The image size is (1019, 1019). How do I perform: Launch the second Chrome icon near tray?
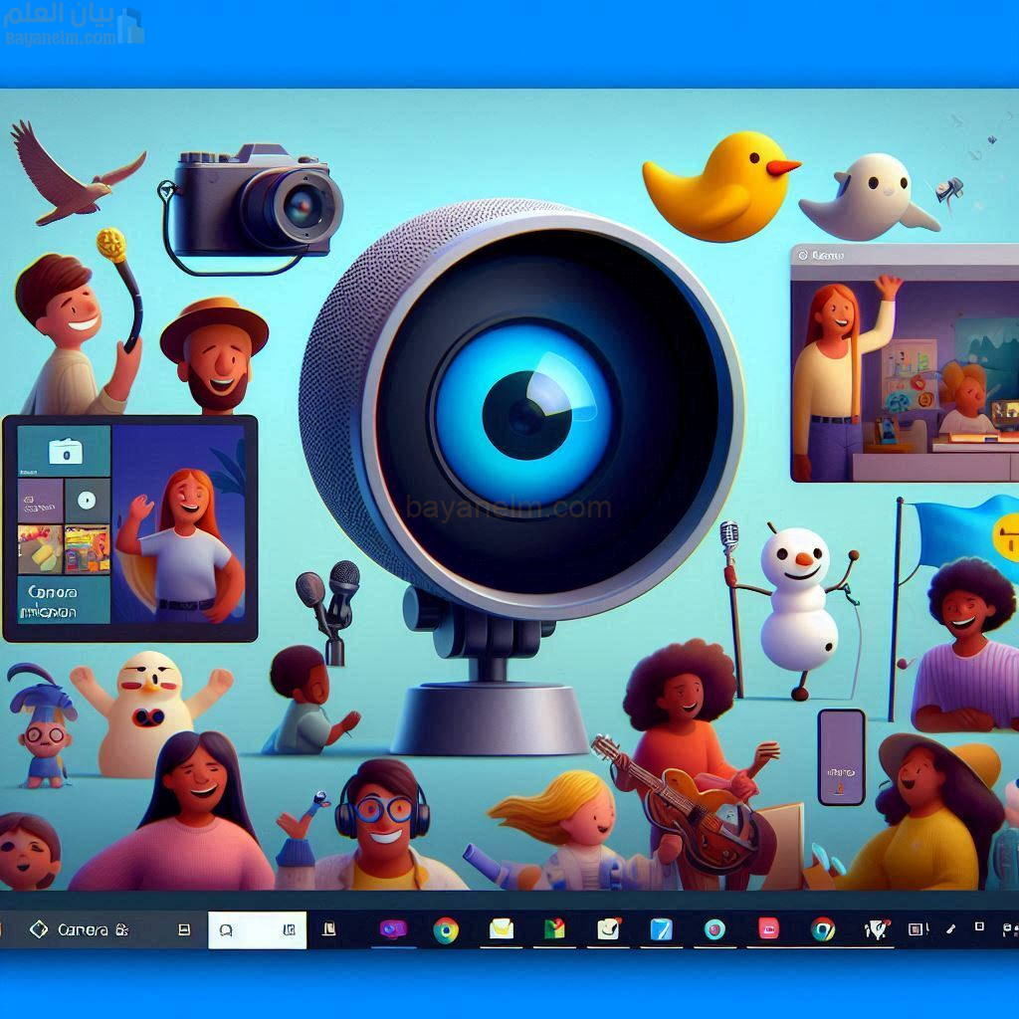point(822,929)
